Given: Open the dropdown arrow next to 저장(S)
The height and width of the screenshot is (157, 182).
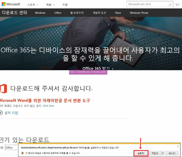Looking at the screenshot, I should [x=163, y=153].
